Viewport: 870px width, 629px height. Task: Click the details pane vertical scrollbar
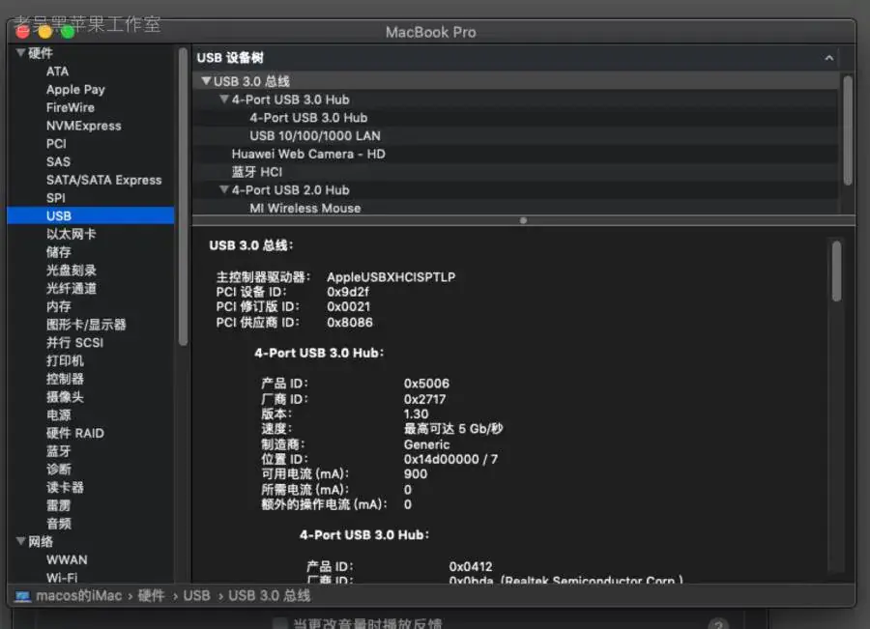tap(836, 272)
